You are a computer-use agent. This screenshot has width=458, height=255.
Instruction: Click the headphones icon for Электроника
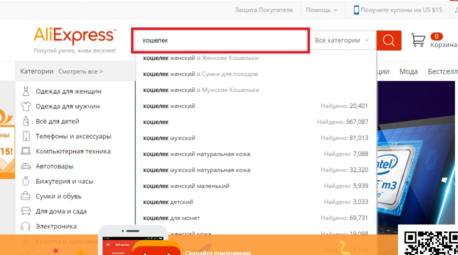click(x=26, y=226)
